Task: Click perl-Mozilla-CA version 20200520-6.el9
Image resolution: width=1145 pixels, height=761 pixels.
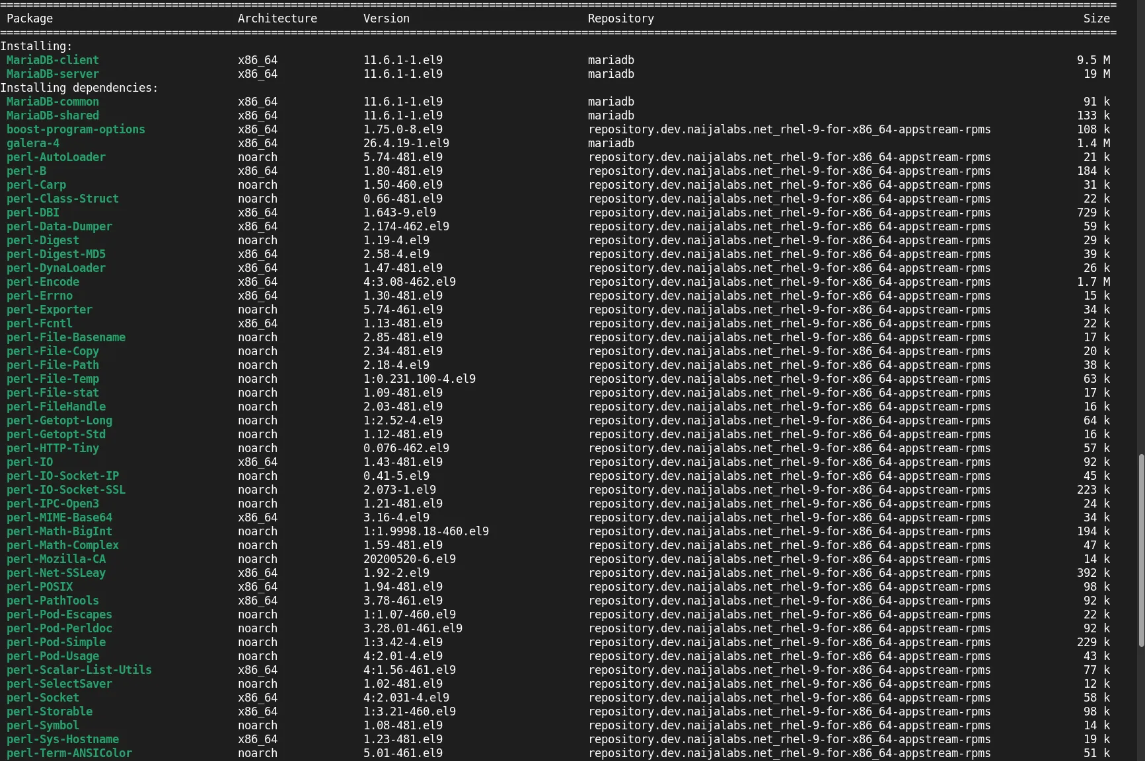Action: click(x=410, y=559)
